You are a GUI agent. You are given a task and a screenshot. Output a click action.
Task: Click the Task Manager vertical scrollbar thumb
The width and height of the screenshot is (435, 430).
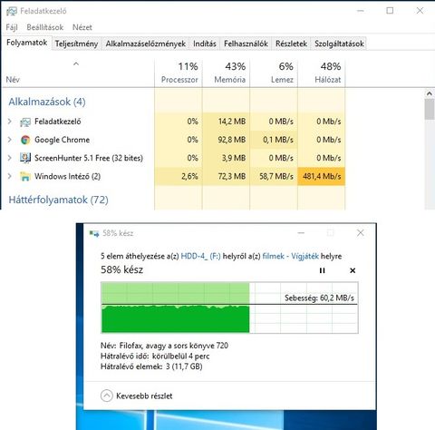430,109
